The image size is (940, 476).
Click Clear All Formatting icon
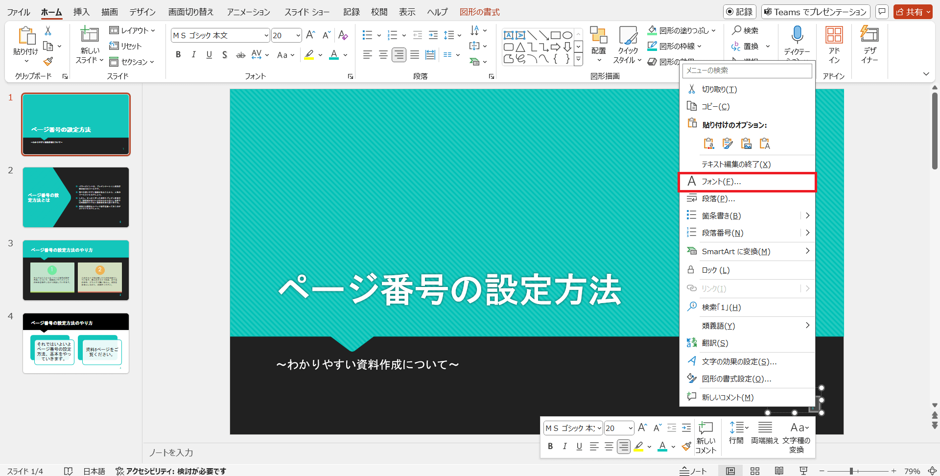coord(343,35)
